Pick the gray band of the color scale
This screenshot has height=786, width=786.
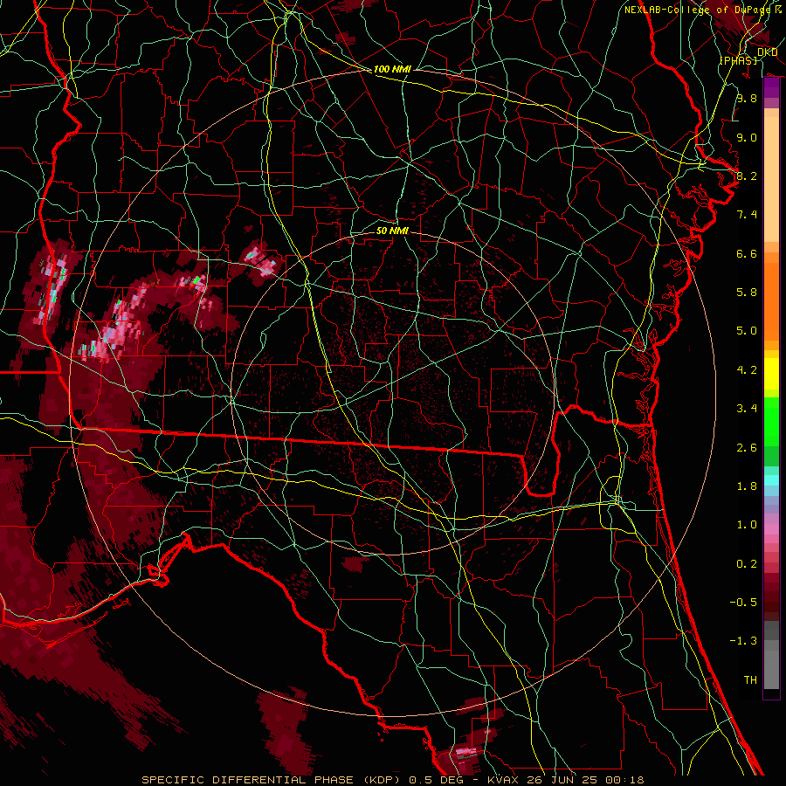[x=771, y=654]
